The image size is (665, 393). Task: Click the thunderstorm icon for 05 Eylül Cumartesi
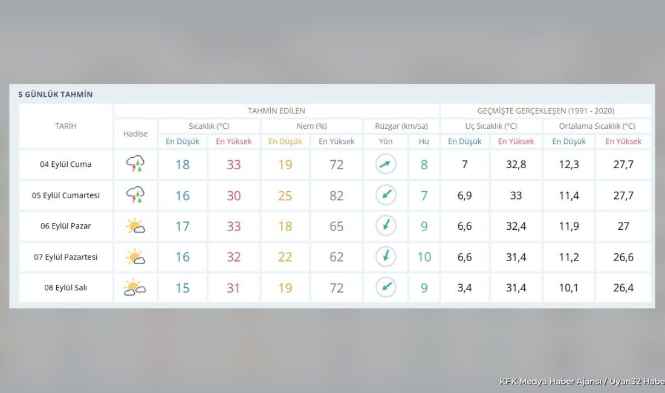tap(135, 195)
